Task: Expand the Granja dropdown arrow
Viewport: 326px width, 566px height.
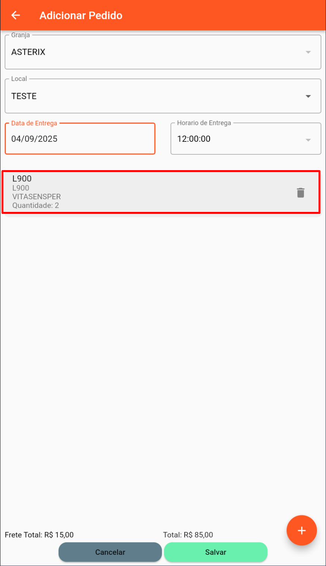Action: (308, 52)
